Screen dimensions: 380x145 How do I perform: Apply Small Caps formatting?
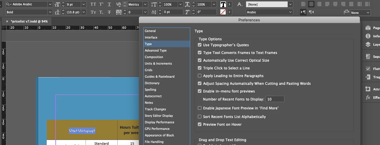[x=93, y=12]
